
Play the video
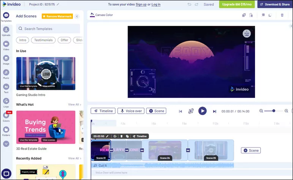(202, 111)
